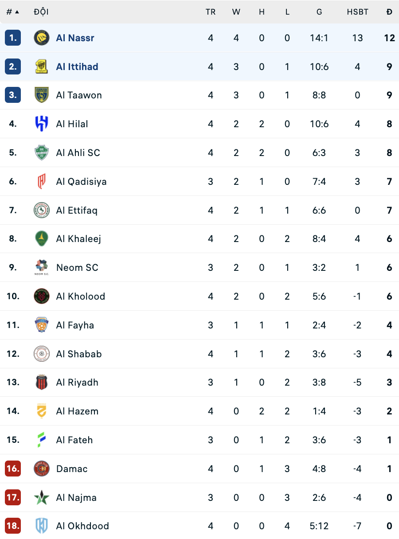This screenshot has height=539, width=399.
Task: Sort by the HSBT goal difference header
Action: (x=357, y=12)
